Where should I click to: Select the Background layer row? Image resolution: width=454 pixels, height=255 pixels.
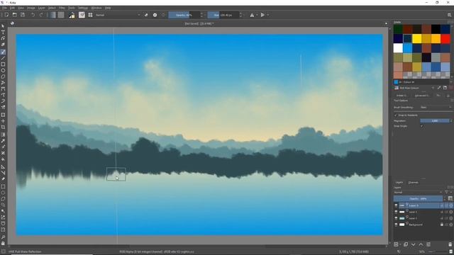(x=423, y=225)
